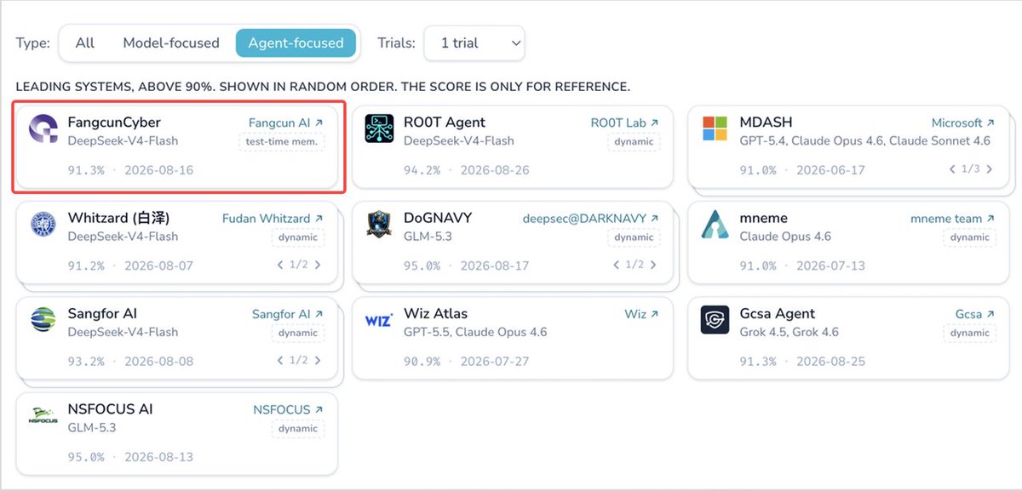Open the Fangcun AI external link

pos(285,123)
